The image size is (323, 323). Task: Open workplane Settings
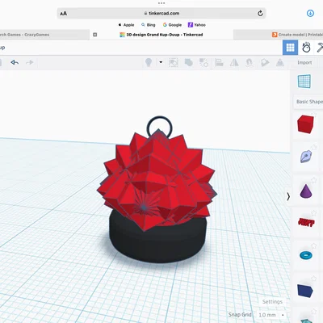point(272,302)
